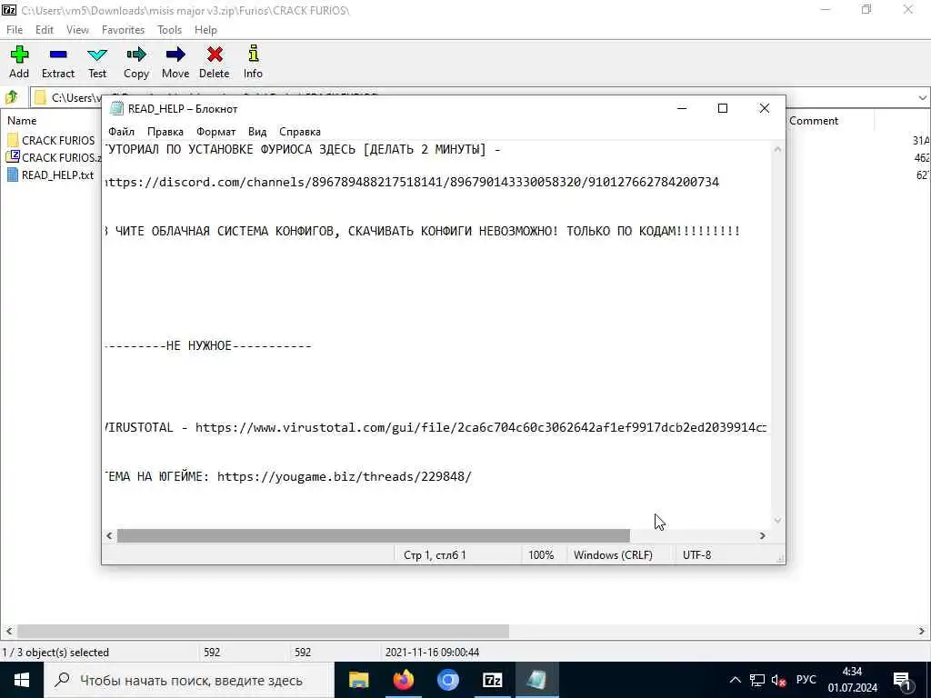This screenshot has width=931, height=698.
Task: Open Notepad Правка menu
Action: click(x=165, y=132)
